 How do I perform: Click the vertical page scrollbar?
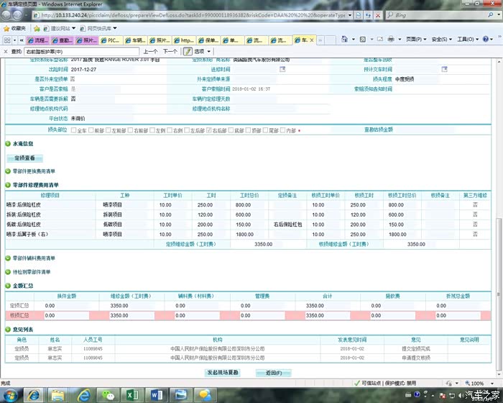tap(498, 216)
